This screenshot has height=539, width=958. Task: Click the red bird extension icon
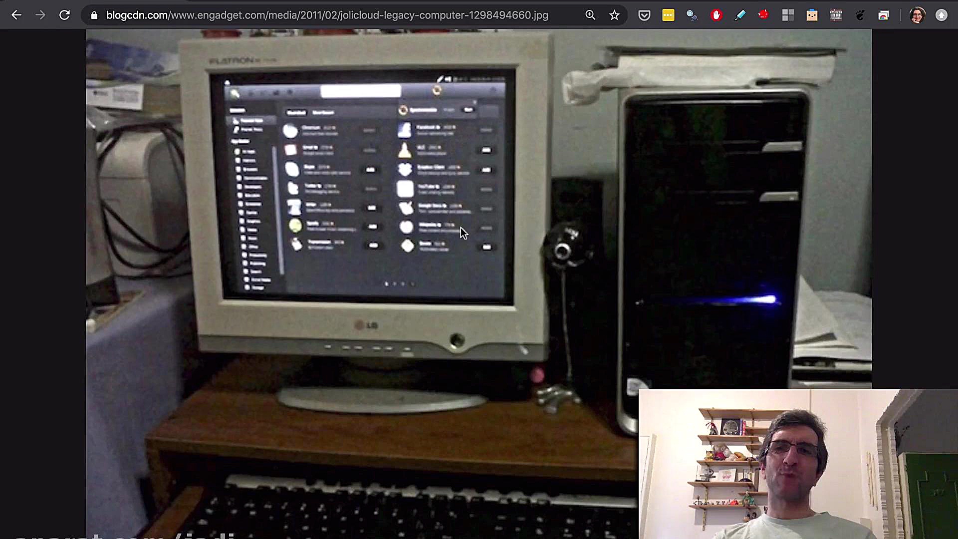pyautogui.click(x=763, y=14)
